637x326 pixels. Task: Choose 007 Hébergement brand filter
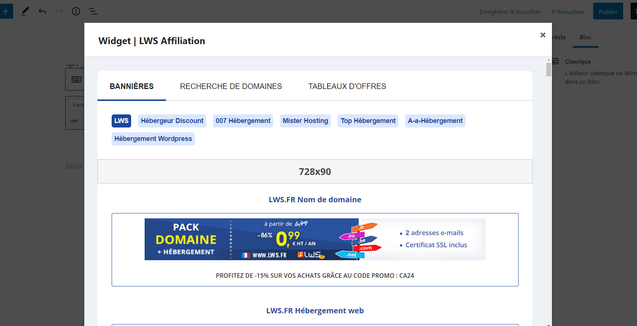point(243,121)
